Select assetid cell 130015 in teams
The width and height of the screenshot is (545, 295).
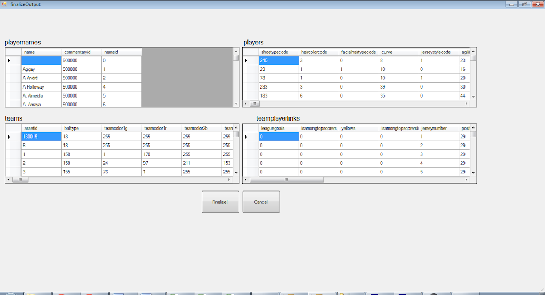42,137
